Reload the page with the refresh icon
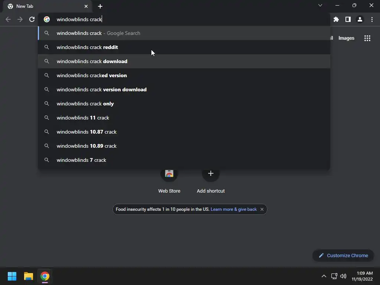The height and width of the screenshot is (285, 380). [32, 19]
